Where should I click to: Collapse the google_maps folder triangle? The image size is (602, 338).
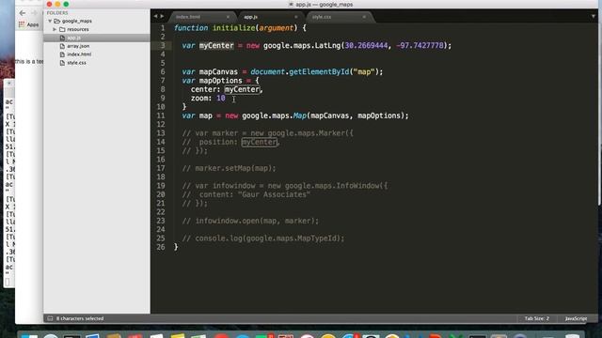(50, 21)
